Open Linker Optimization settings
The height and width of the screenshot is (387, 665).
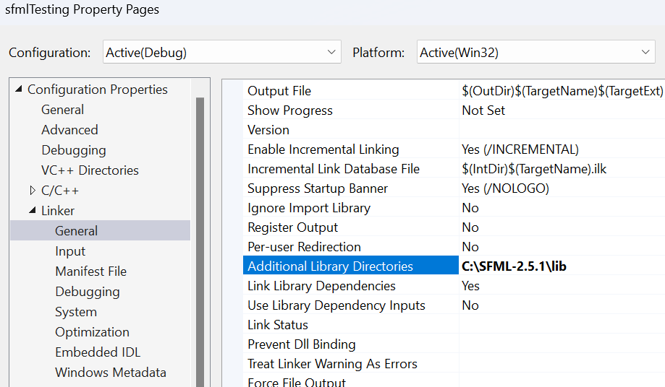click(x=92, y=332)
